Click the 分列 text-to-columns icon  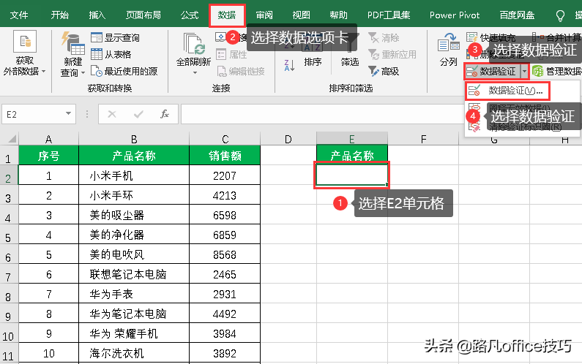tap(448, 43)
